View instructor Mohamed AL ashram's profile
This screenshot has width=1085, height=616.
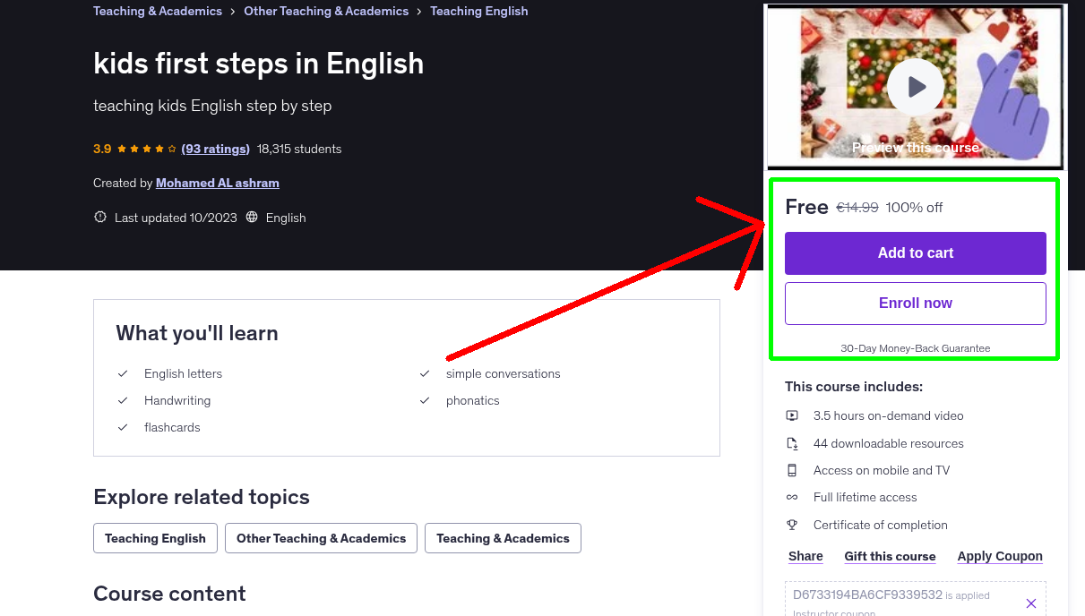point(217,183)
